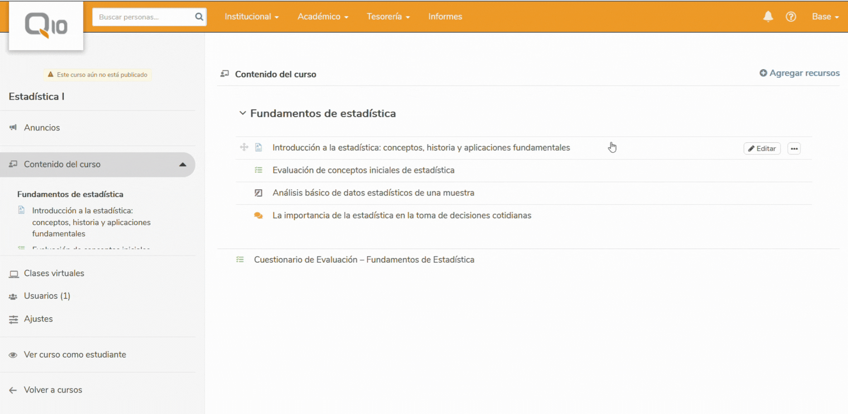
Task: Click the magnifying glass search icon
Action: pos(199,17)
